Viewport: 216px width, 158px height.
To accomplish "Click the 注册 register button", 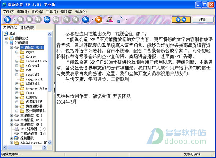I will [x=203, y=19].
